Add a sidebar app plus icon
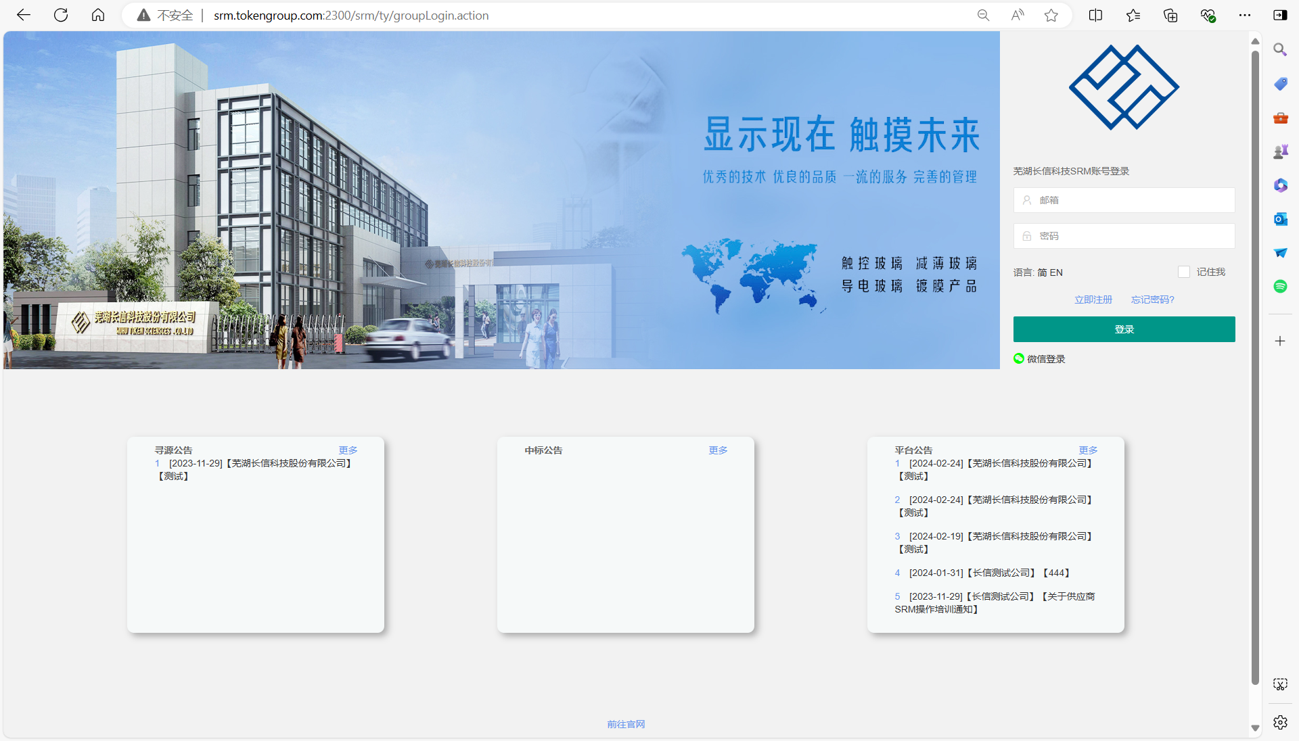1299x741 pixels. click(1280, 341)
